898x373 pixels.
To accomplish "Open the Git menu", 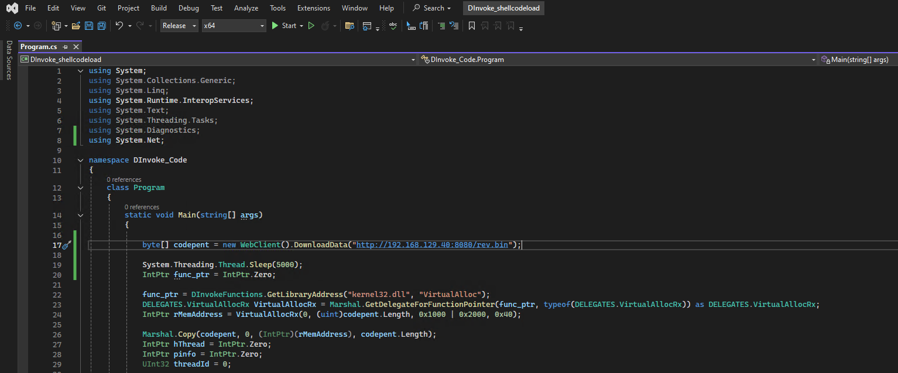I will [101, 8].
